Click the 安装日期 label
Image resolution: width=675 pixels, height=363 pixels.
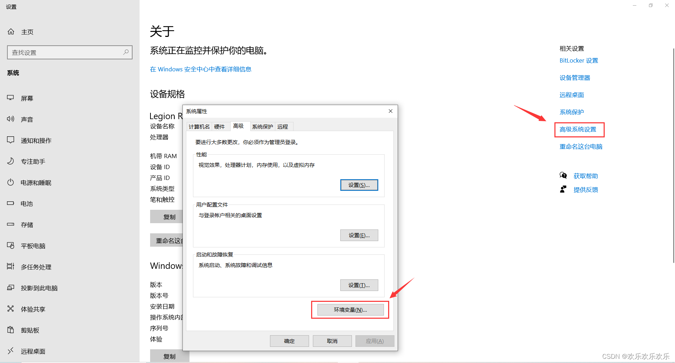[162, 306]
